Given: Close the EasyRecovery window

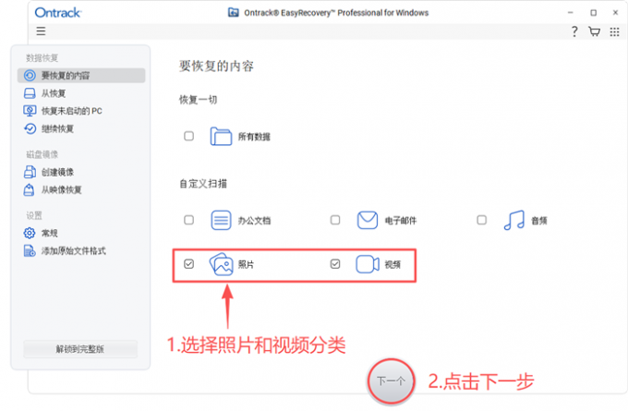Looking at the screenshot, I should click(x=616, y=13).
